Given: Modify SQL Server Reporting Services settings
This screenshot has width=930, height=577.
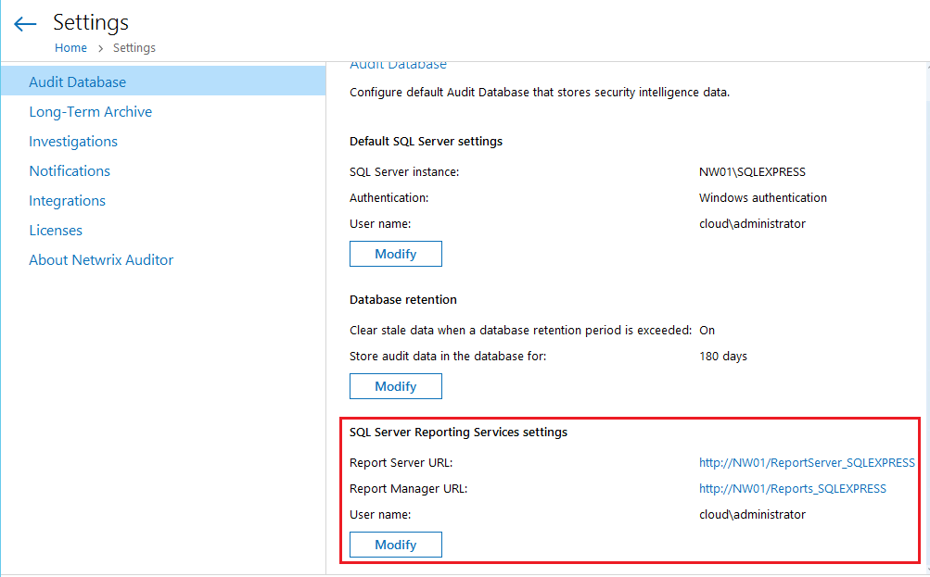Looking at the screenshot, I should (395, 545).
